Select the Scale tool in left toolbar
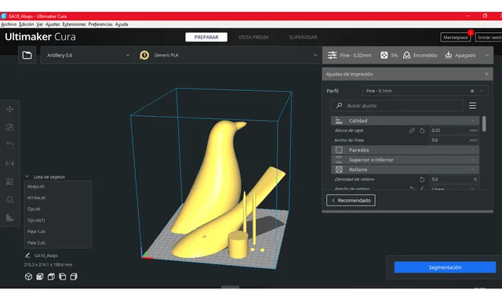 click(x=9, y=128)
